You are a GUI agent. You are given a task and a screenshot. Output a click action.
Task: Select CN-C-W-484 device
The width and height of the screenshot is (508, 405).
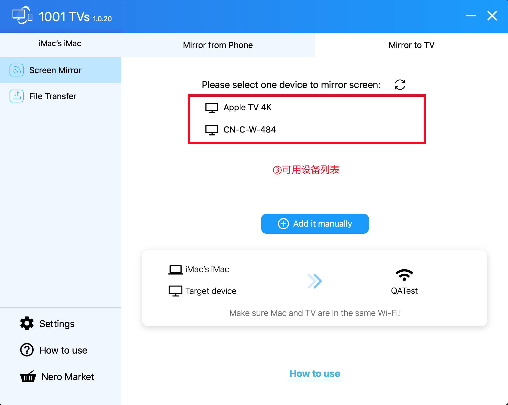[307, 130]
